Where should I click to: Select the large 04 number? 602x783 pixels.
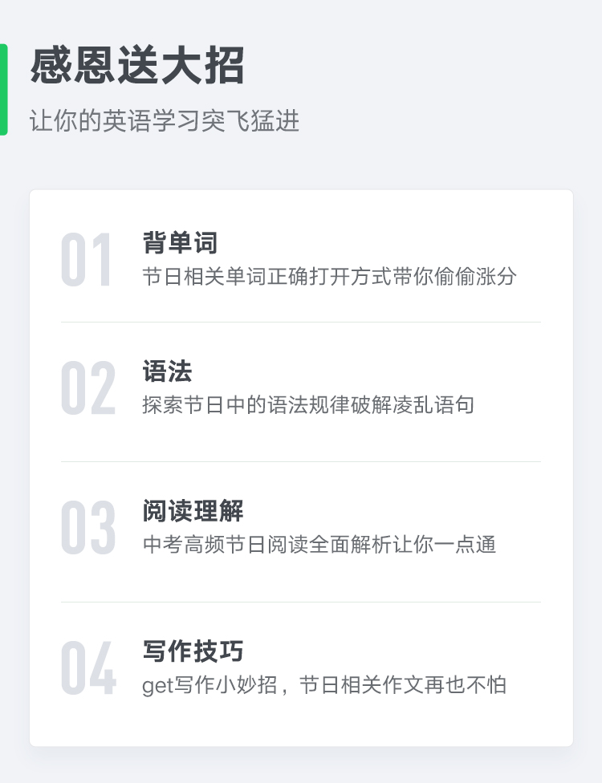[x=87, y=669]
